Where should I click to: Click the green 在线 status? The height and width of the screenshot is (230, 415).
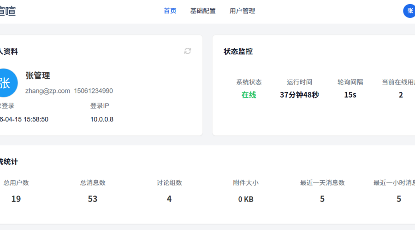(x=249, y=95)
